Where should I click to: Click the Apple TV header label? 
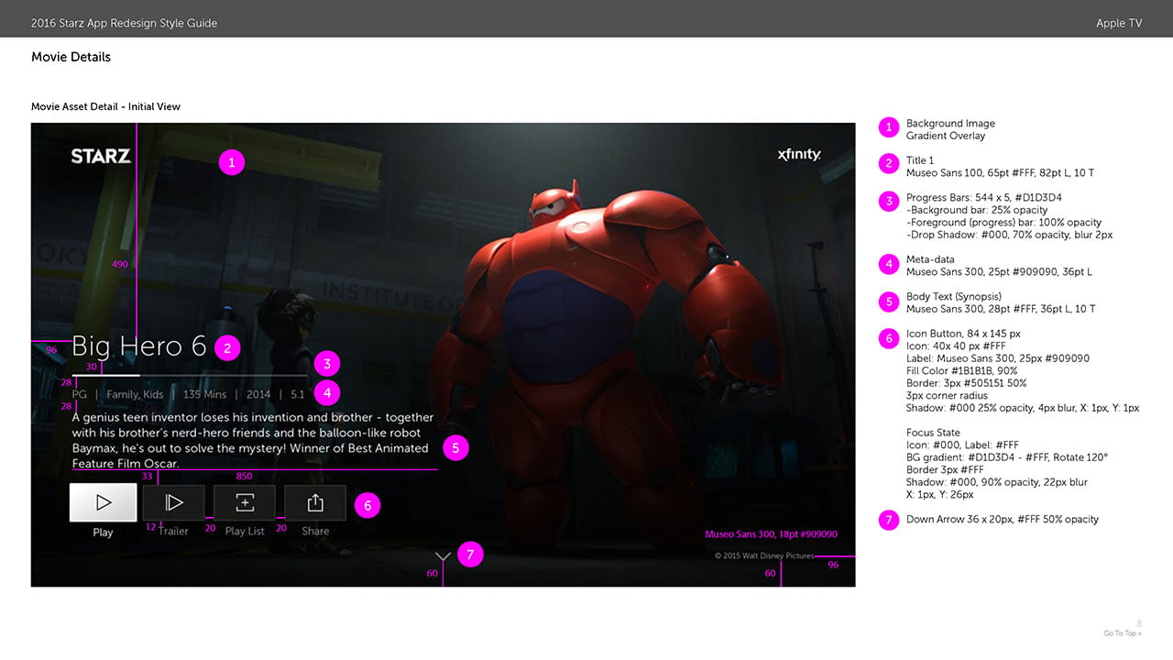(x=1119, y=23)
